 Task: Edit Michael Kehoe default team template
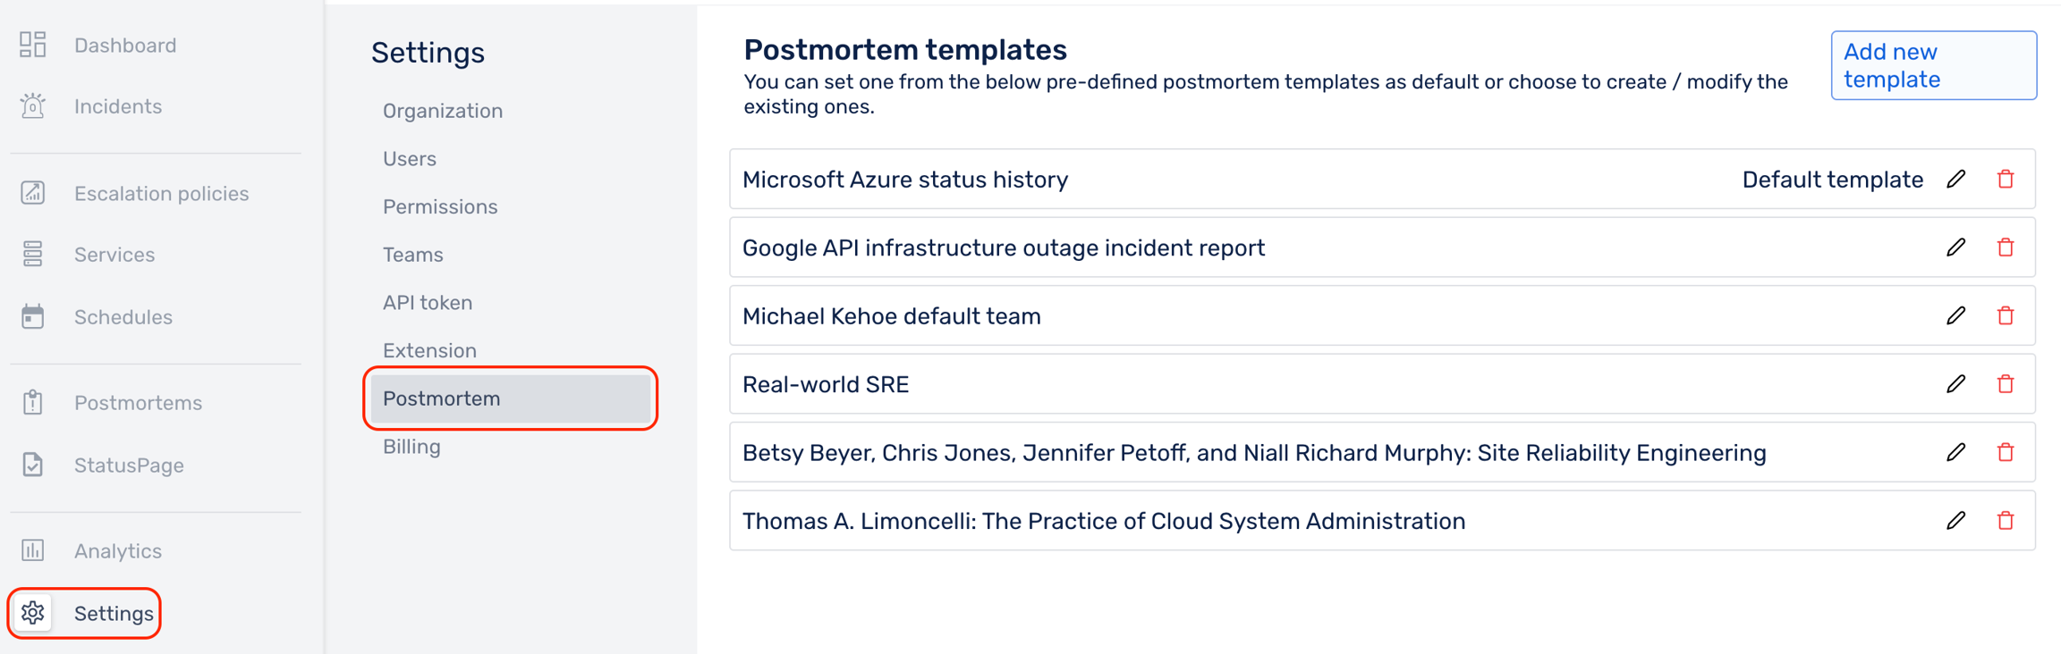click(x=1956, y=315)
